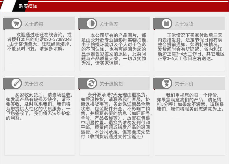Open the 关于购物 section heading
229x164 pixels.
point(34,24)
